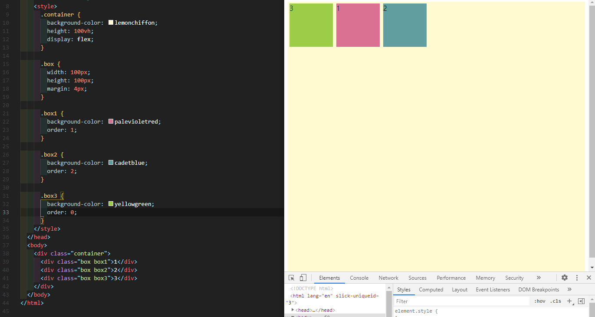Screen dimensions: 595x317
Task: Click the div class="container" line in editor
Action: click(72, 254)
